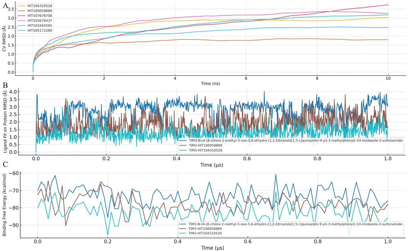408x251 pixels.
Task: Click the HIT104310526 legend entry in panel A
Action: pos(35,6)
